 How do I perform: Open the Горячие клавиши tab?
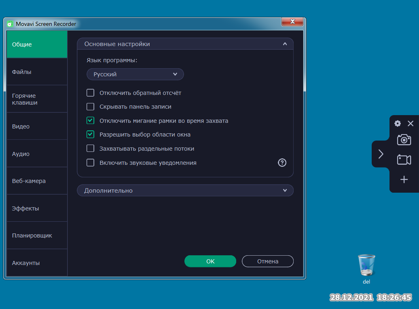tap(37, 99)
